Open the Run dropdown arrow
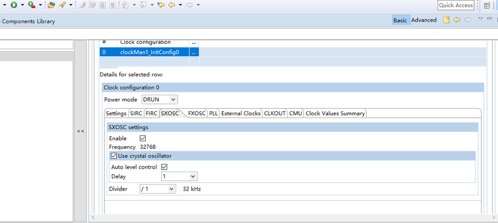Viewport: 498px width, 223px height. (22, 5)
